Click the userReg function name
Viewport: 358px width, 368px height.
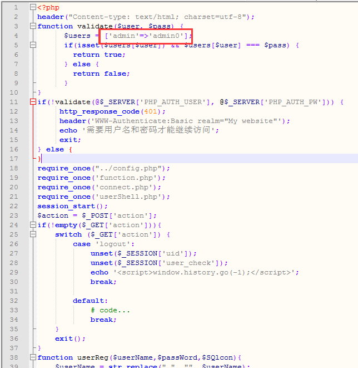92,357
